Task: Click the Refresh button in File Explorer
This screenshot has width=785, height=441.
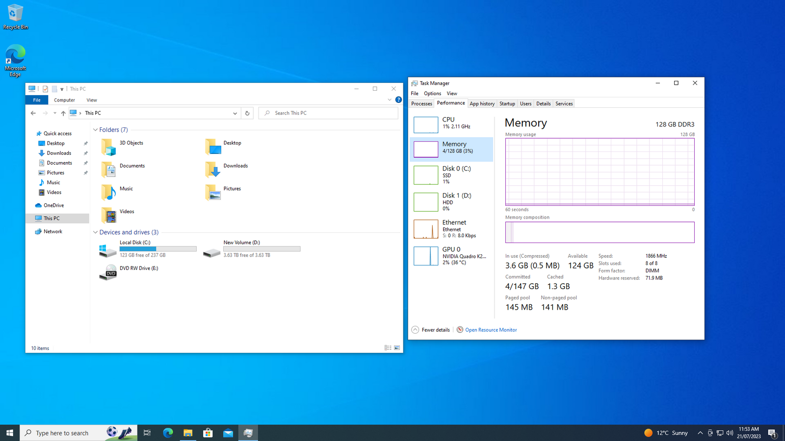Action: 247,113
